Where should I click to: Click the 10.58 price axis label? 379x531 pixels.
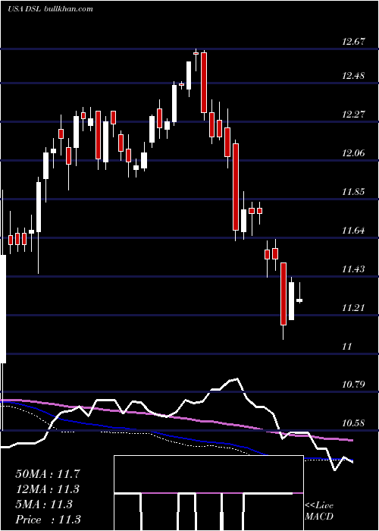[353, 423]
